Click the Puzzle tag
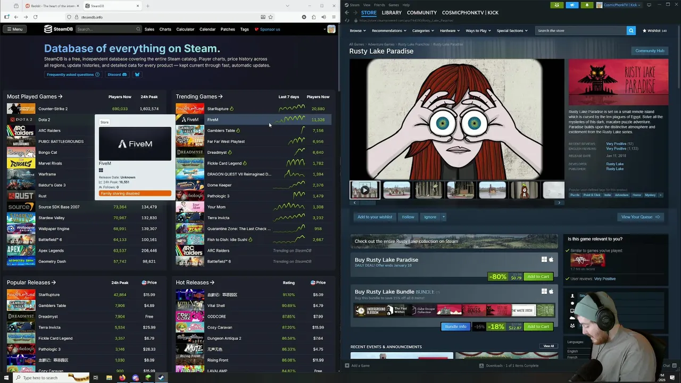 (x=575, y=195)
